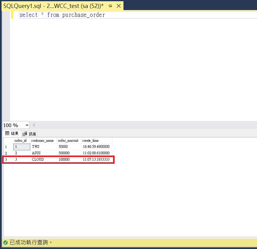Select all results via grid corner cell
The width and height of the screenshot is (257, 249).
(8, 141)
